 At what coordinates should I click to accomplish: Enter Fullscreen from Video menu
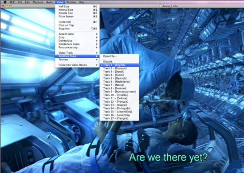(x=77, y=22)
